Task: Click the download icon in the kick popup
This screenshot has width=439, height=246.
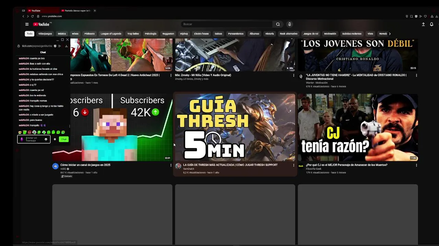Action: 66,46
